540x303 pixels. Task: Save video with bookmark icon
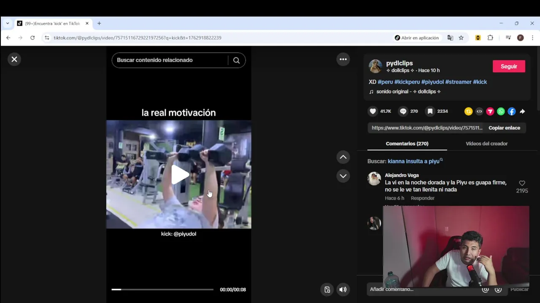(430, 111)
